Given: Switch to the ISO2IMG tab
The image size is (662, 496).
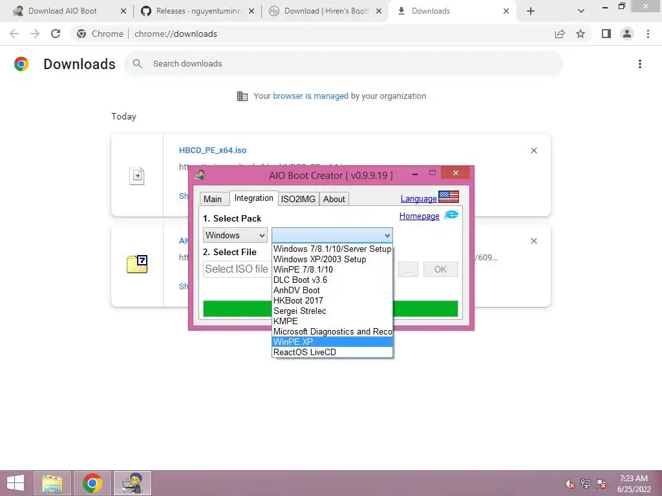Looking at the screenshot, I should tap(298, 199).
